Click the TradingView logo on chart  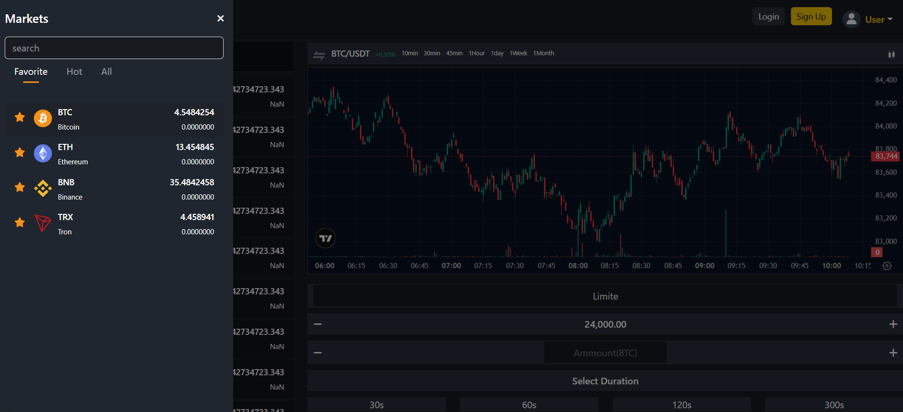coord(326,238)
